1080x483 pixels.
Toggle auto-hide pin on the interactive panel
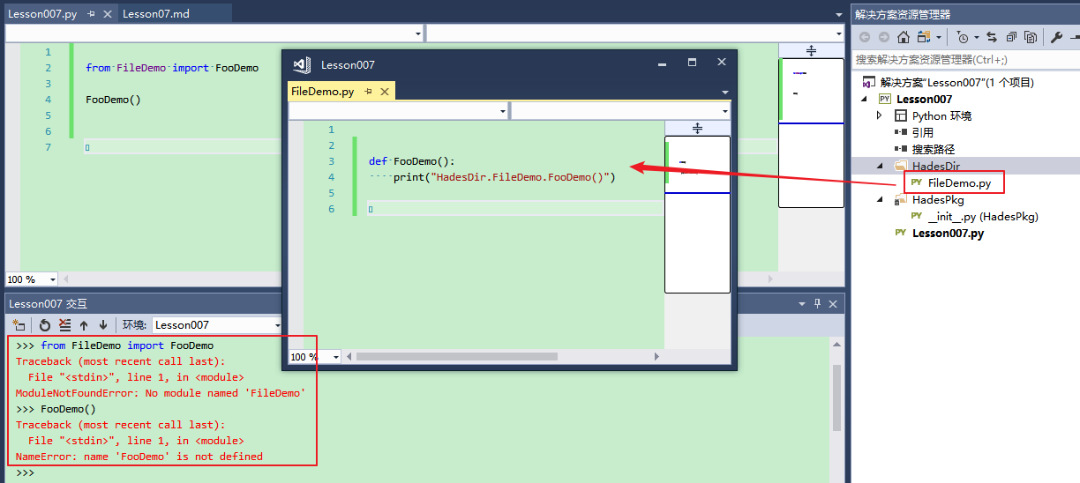pyautogui.click(x=817, y=303)
